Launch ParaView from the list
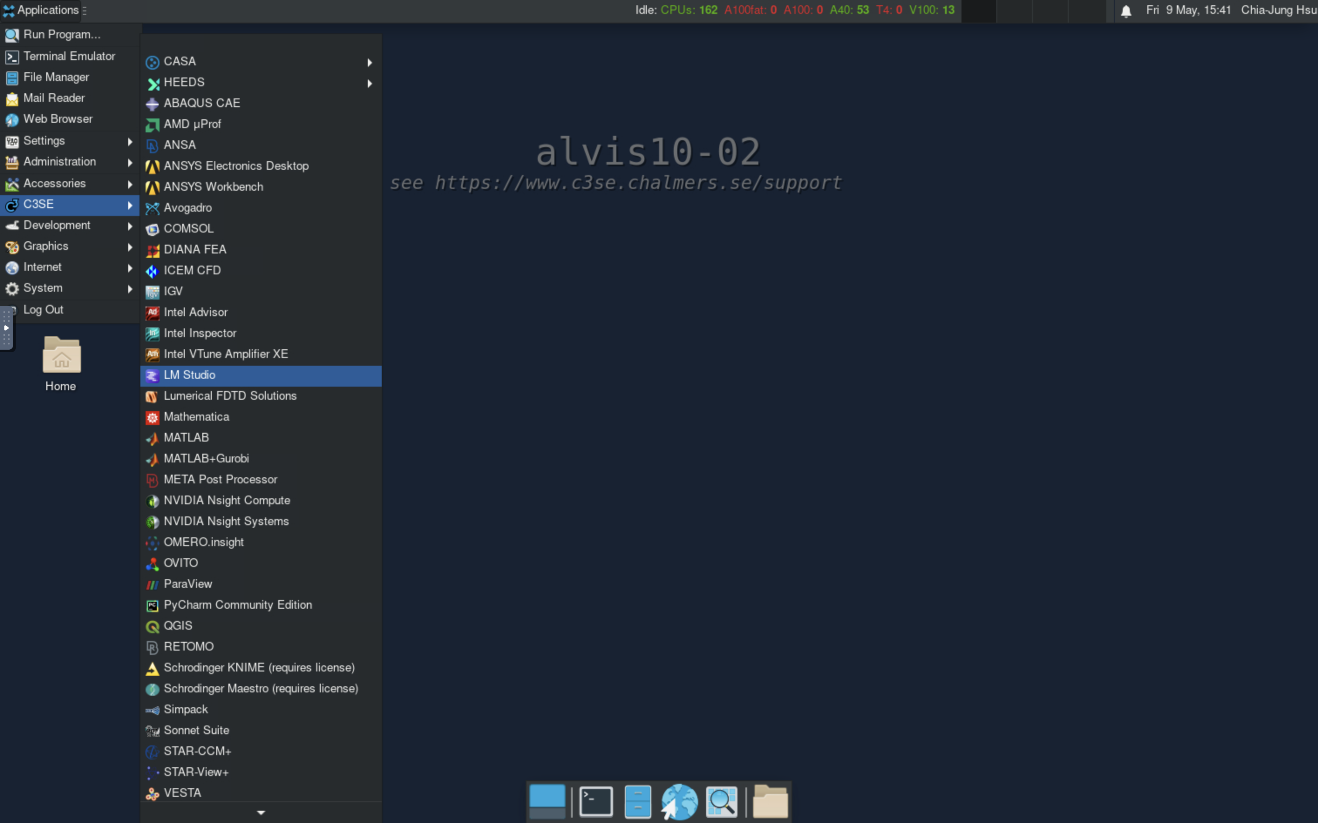 [188, 584]
